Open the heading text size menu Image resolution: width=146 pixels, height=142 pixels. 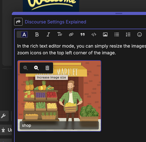click(60, 34)
